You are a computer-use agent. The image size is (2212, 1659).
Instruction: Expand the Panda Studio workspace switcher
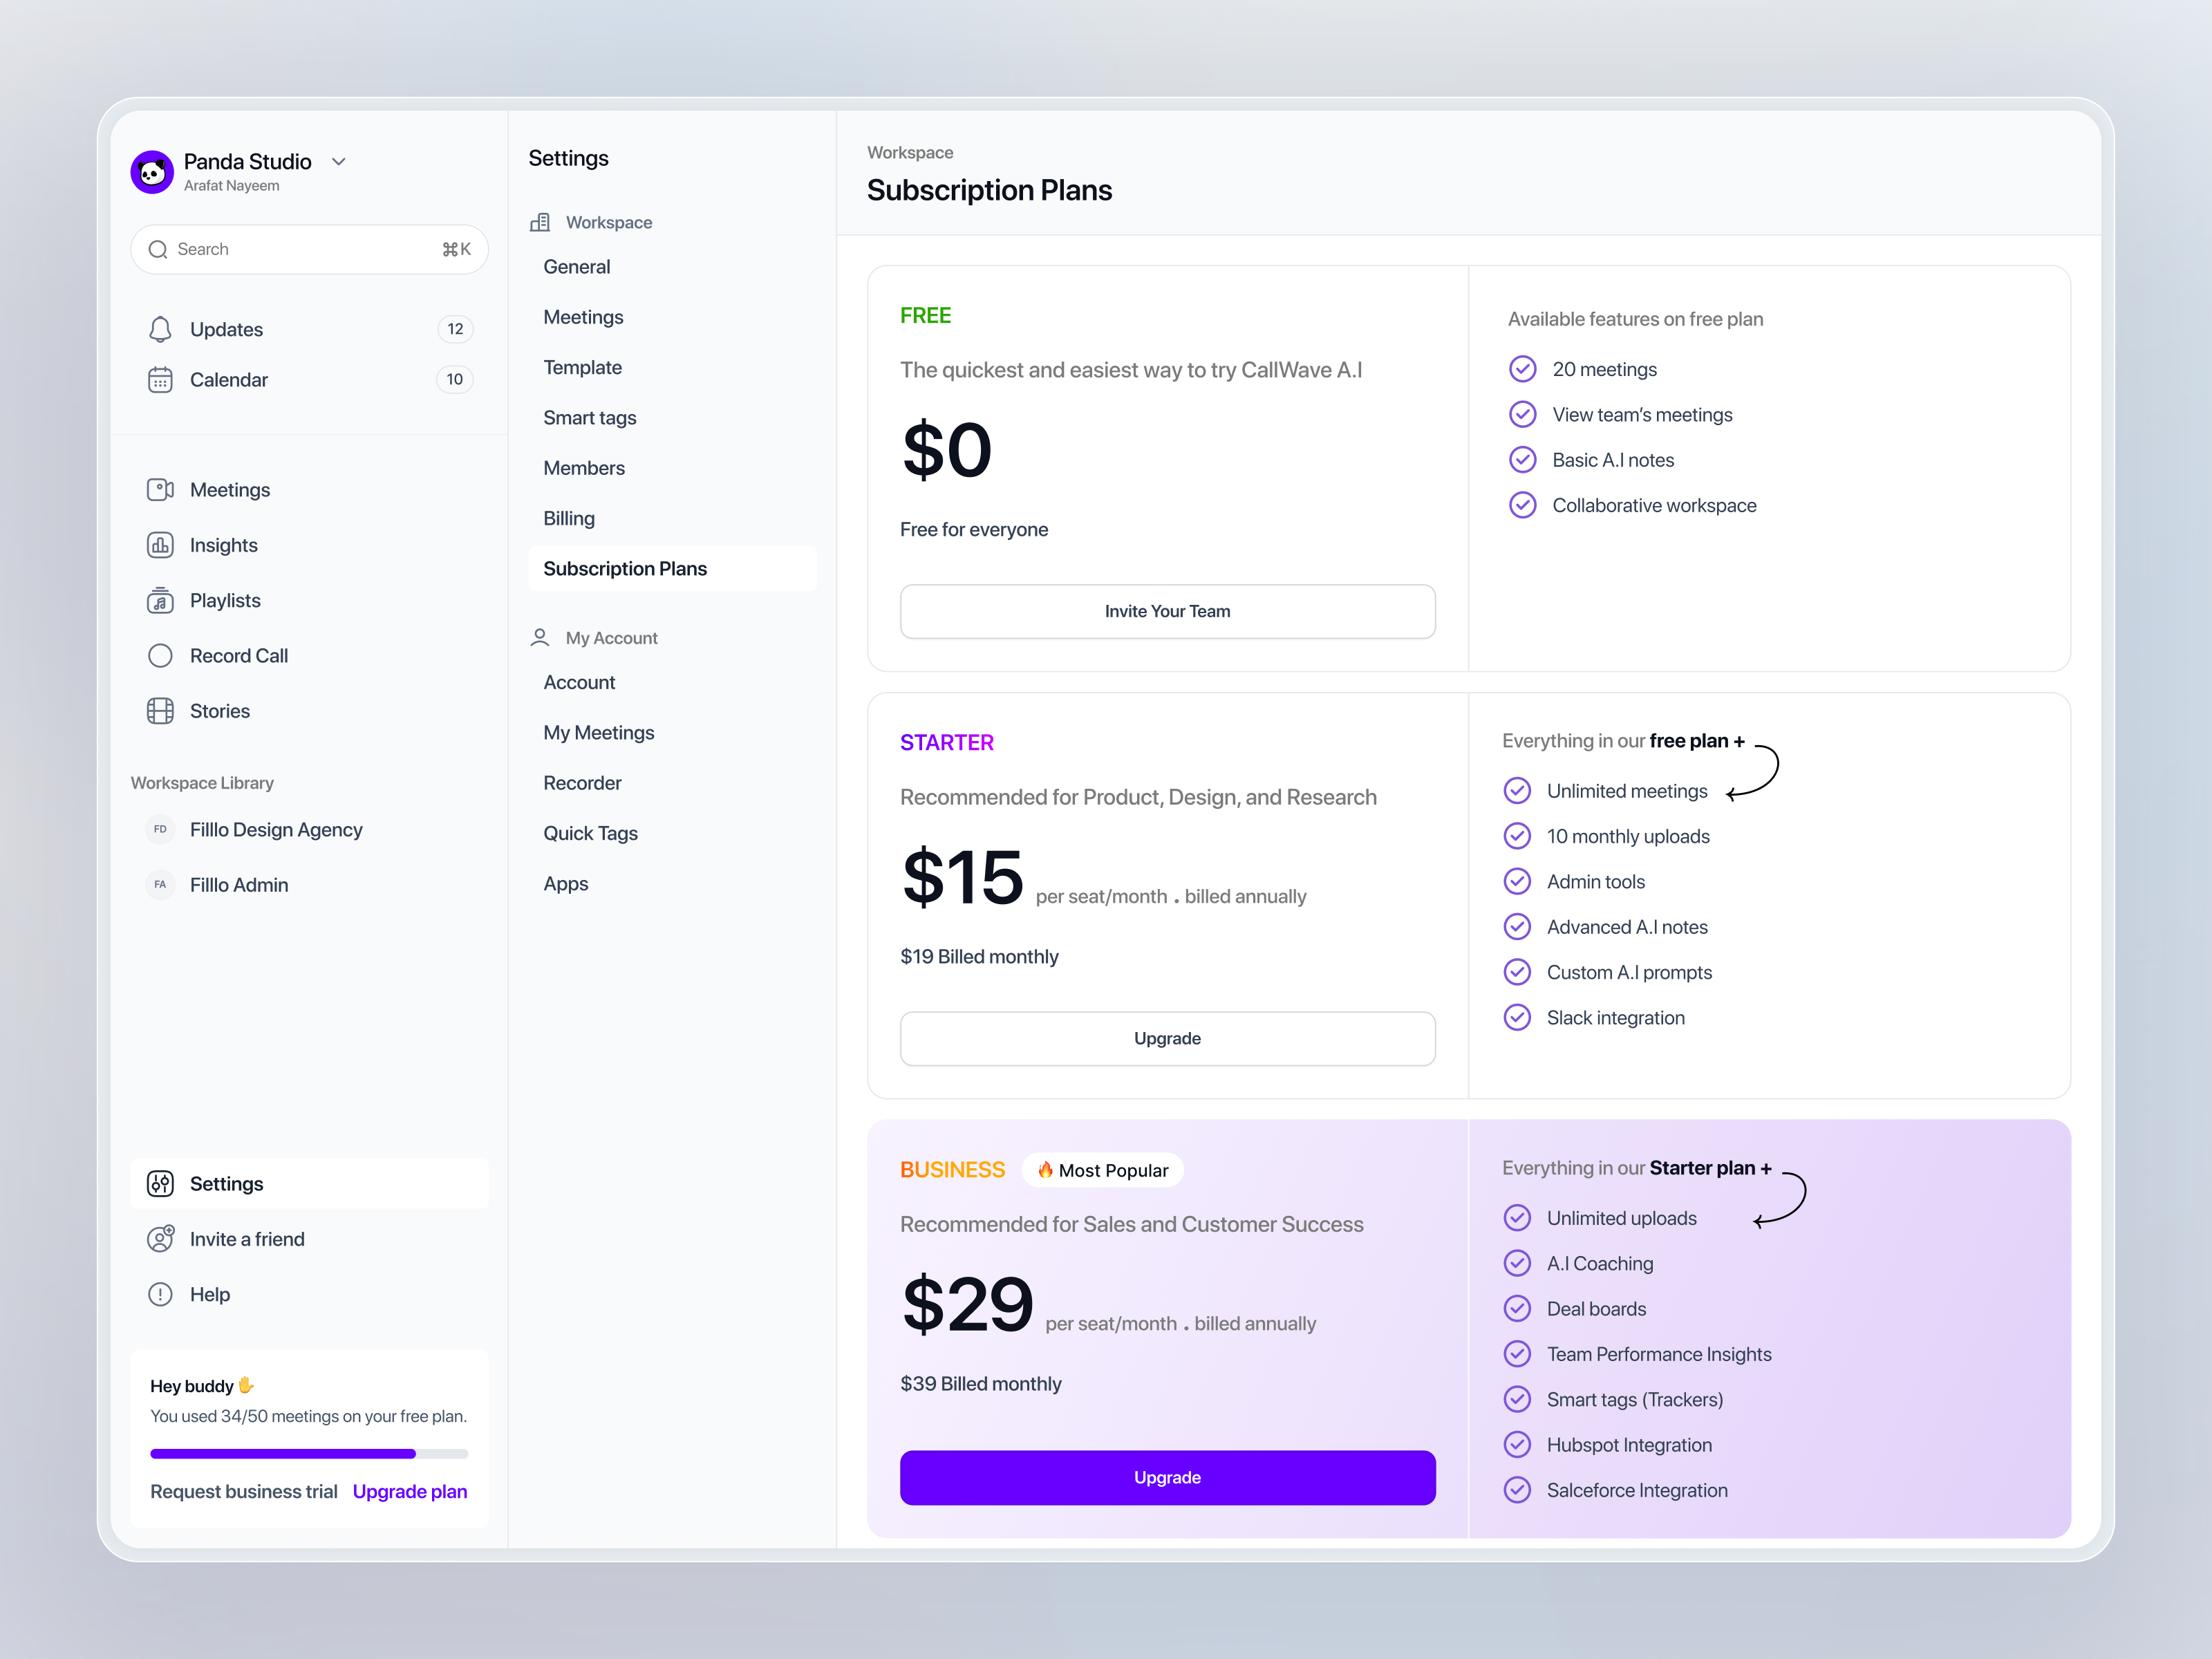338,161
